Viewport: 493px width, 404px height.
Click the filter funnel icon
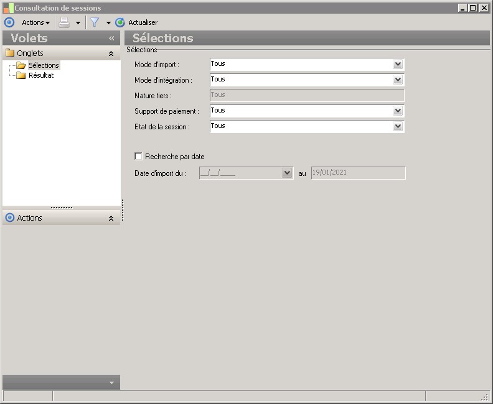pyautogui.click(x=95, y=22)
